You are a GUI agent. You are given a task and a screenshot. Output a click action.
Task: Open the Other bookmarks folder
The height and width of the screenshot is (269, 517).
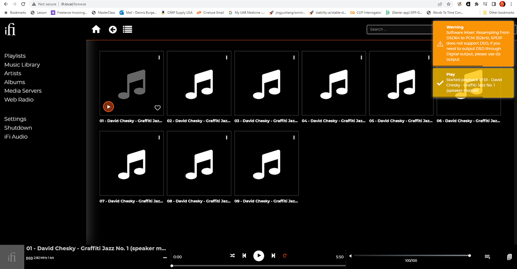[x=498, y=12]
